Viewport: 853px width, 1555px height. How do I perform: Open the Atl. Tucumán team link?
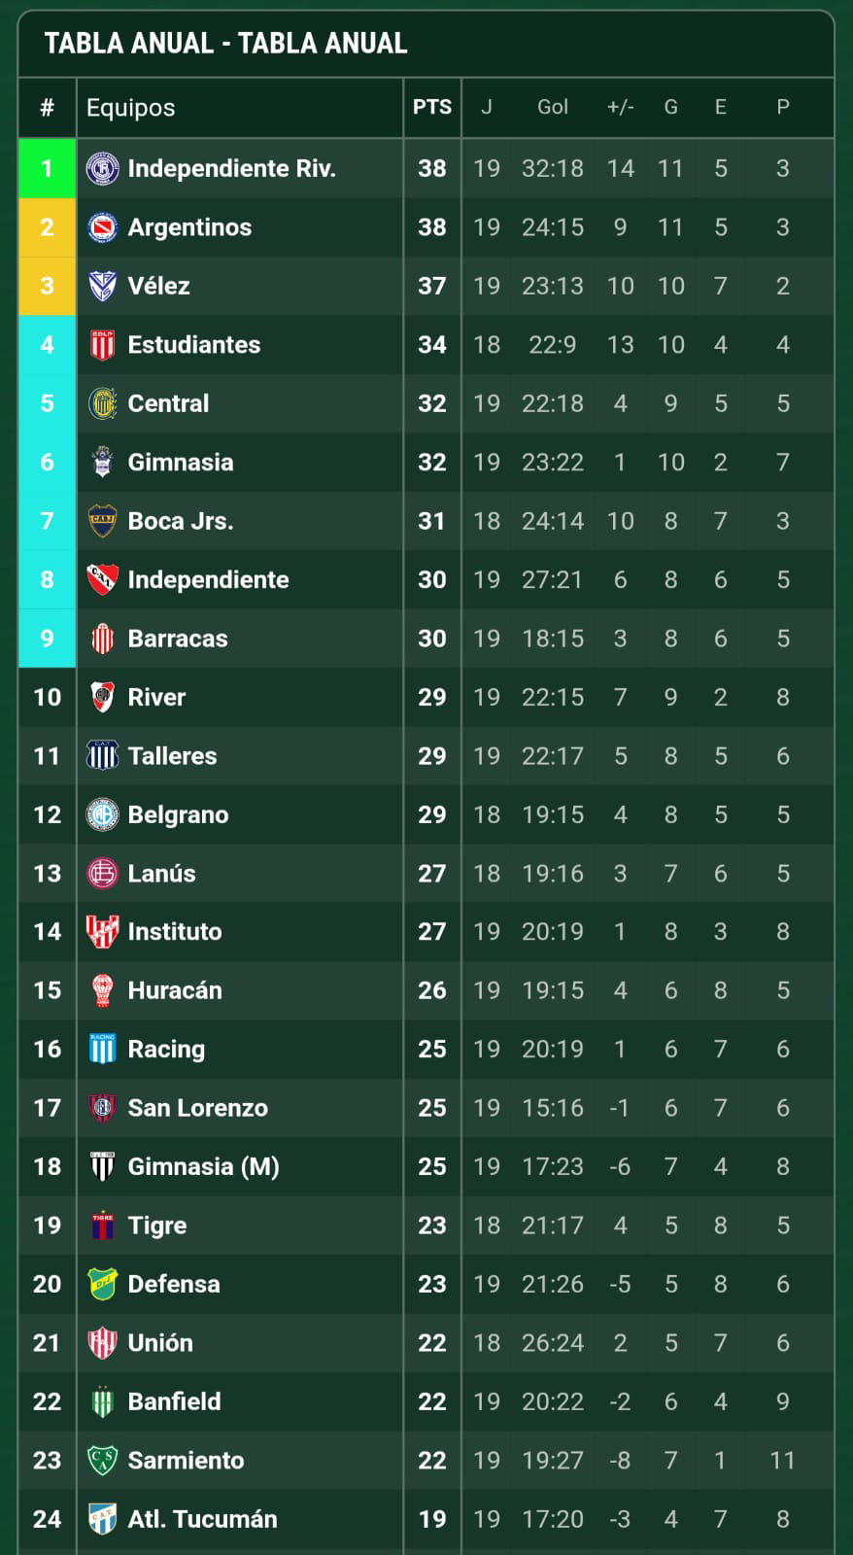pyautogui.click(x=203, y=1519)
